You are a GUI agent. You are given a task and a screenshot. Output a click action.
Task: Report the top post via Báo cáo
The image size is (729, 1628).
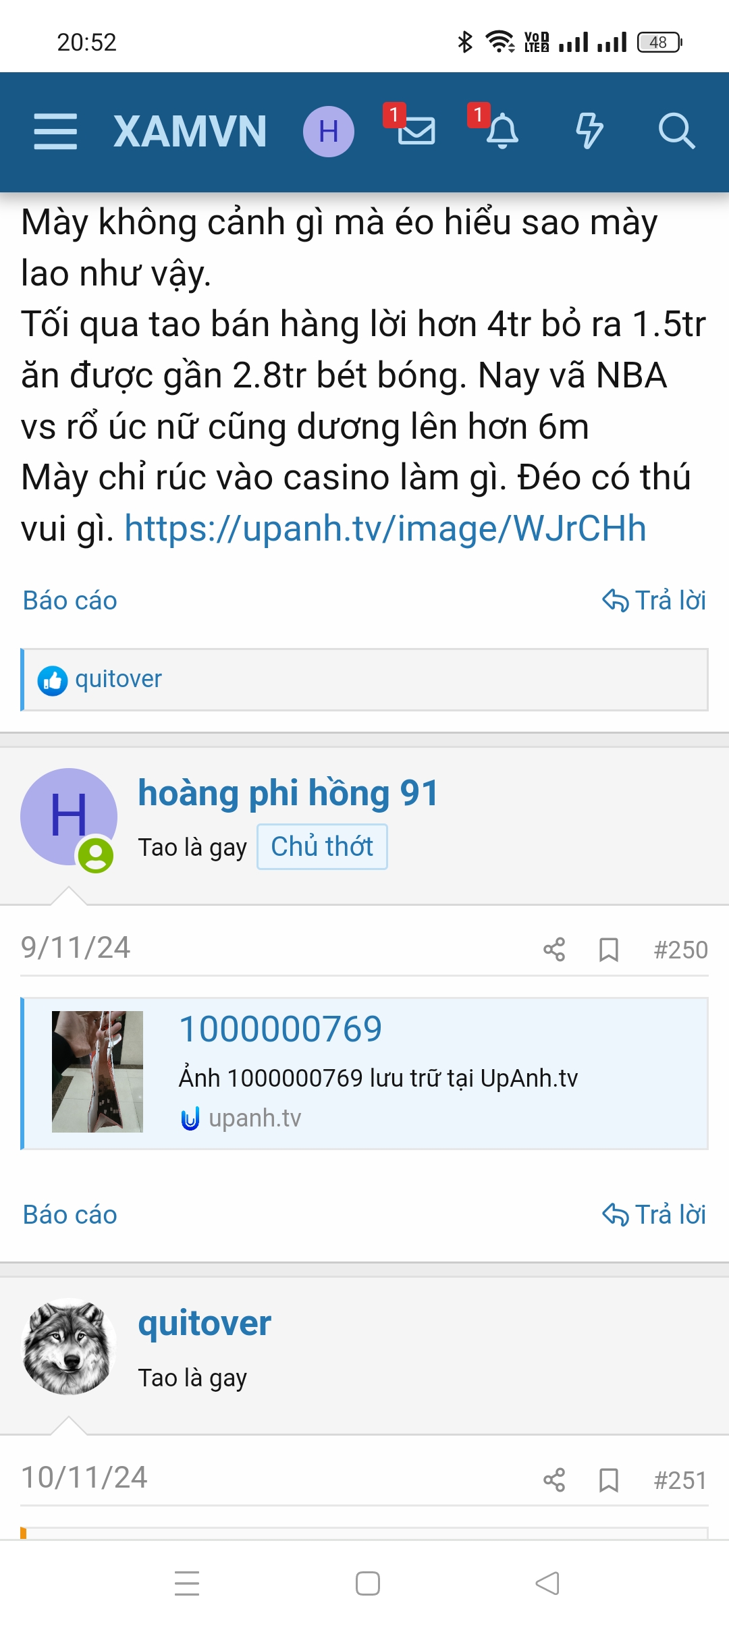click(x=70, y=601)
